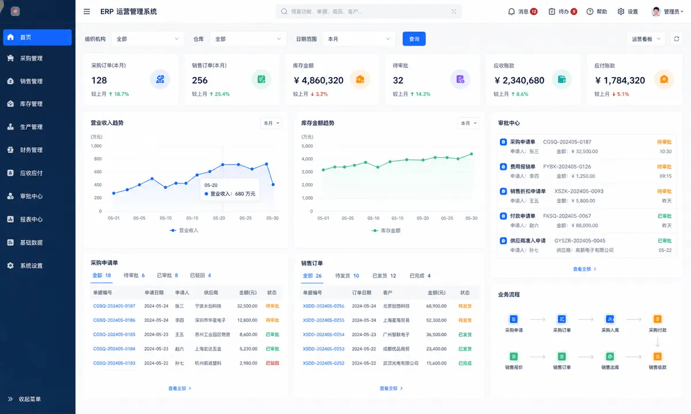
Task: Select the 待发货 10 tab in 销售订单
Action: [347, 276]
